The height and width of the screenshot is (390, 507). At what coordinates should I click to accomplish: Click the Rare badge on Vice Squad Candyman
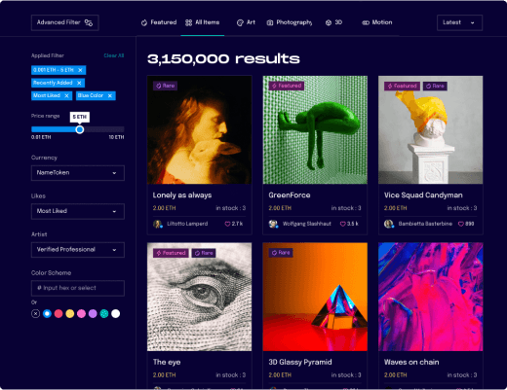(435, 86)
